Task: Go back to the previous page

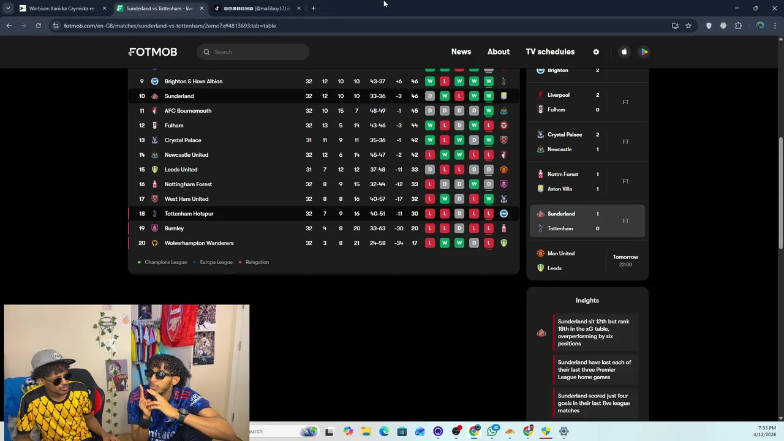Action: [x=9, y=26]
